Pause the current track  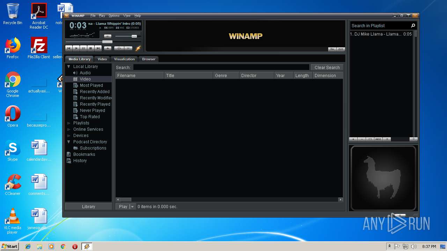point(83,48)
